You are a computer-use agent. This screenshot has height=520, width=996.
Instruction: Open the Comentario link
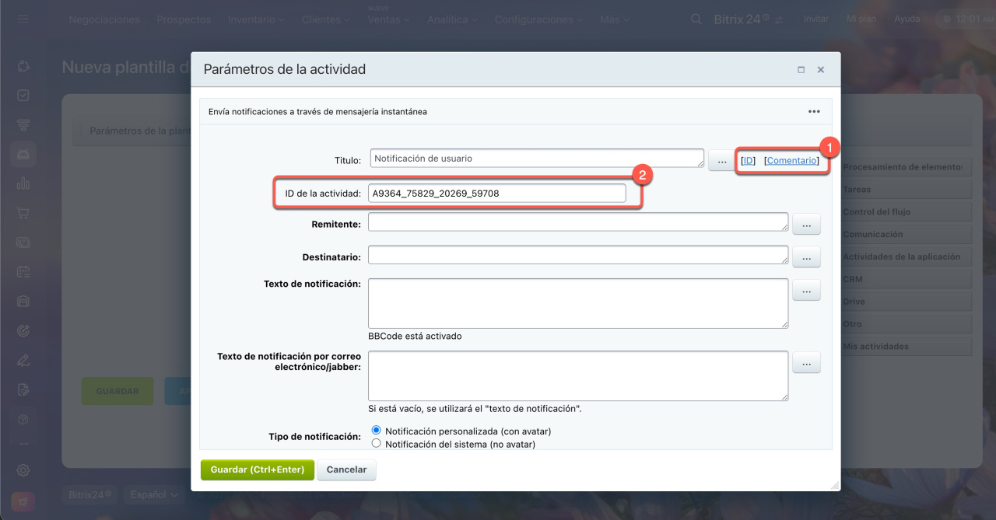[x=791, y=161]
